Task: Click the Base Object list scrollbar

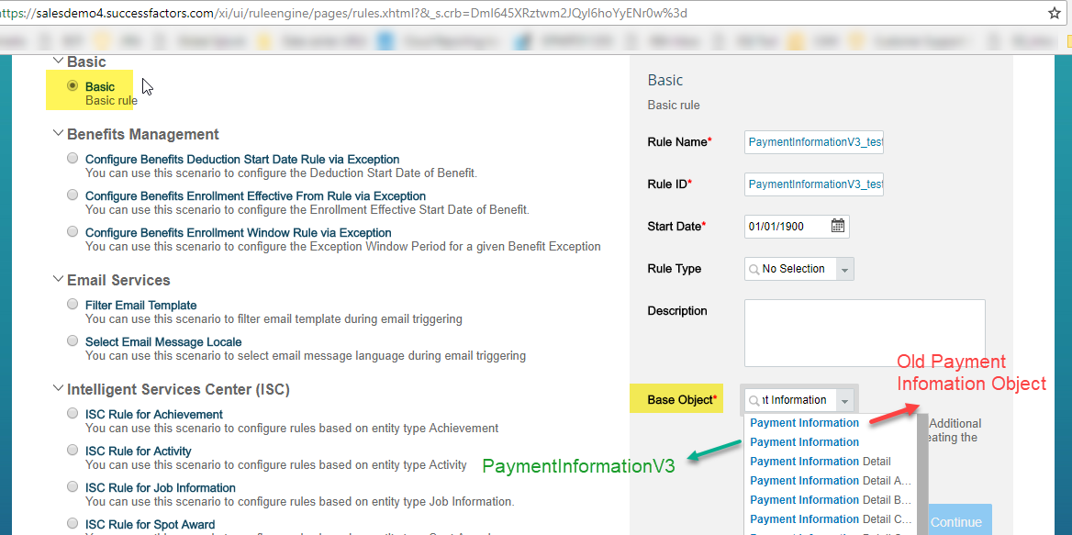Action: (x=923, y=474)
